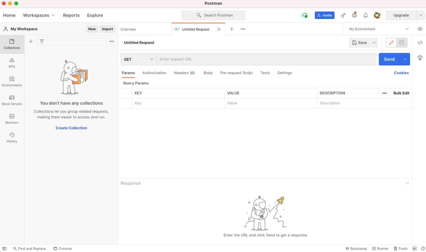The image size is (426, 252).
Task: Expand the Send button arrow options
Action: pos(405,59)
